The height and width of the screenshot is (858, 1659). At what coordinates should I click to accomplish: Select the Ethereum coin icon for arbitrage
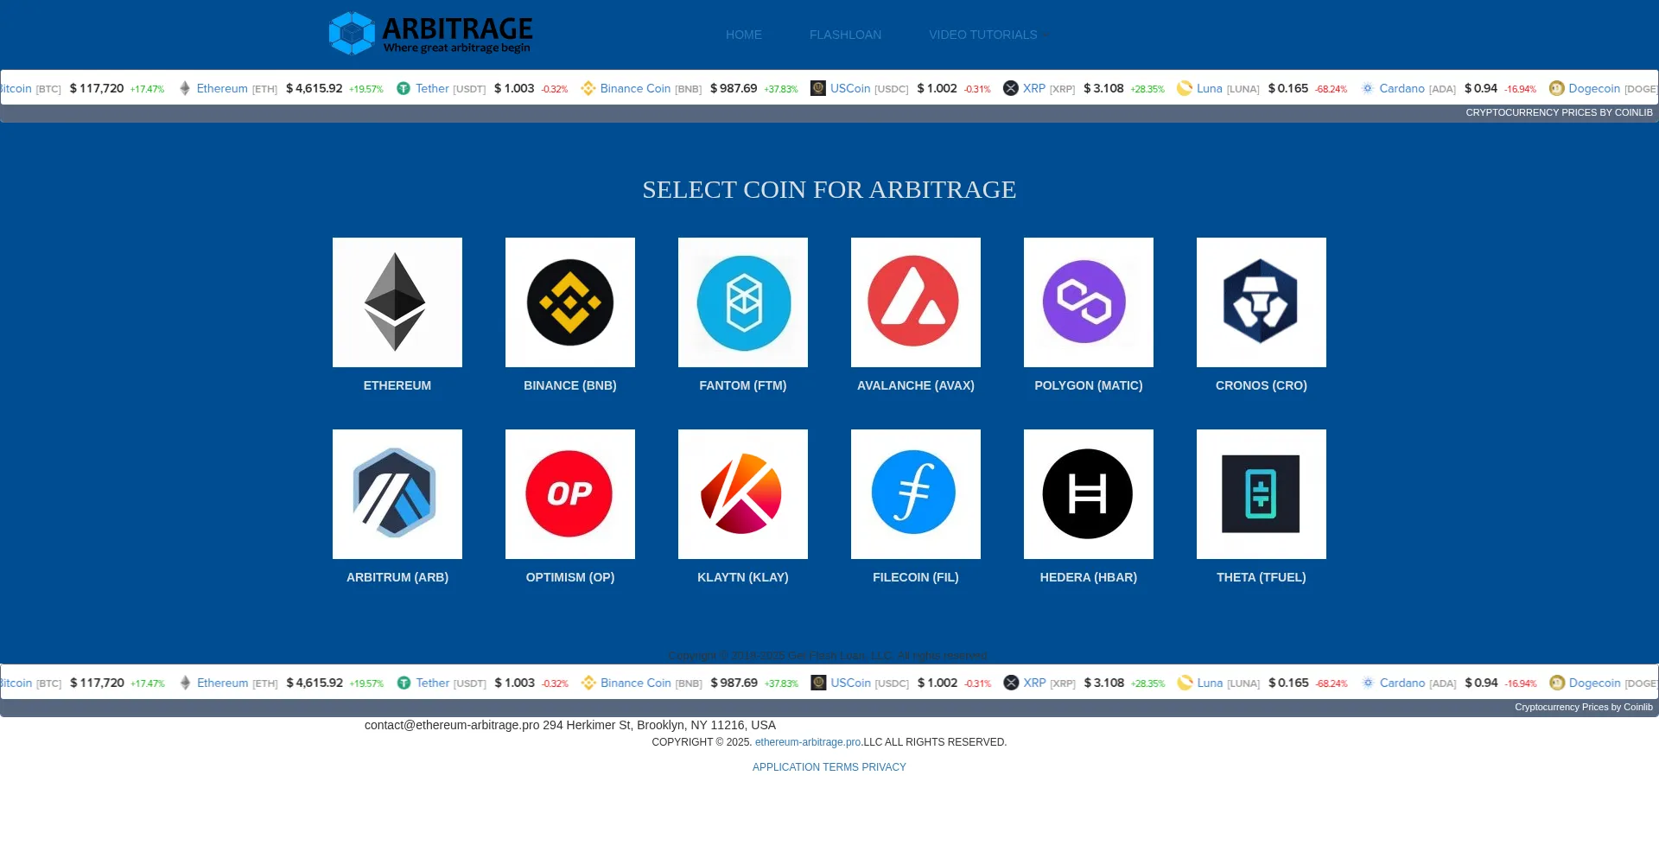point(397,302)
